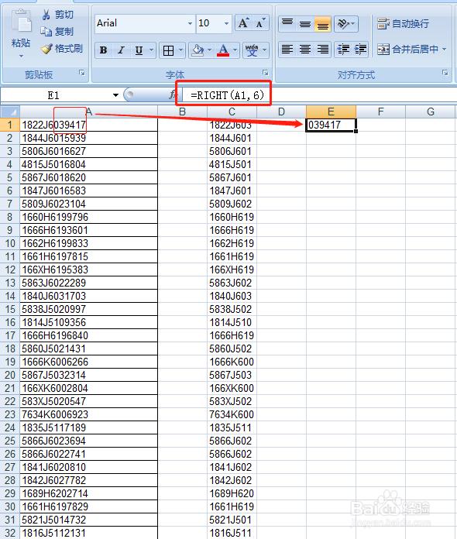Expand the Name Box dropdown arrow
This screenshot has height=539, width=457.
tap(115, 95)
